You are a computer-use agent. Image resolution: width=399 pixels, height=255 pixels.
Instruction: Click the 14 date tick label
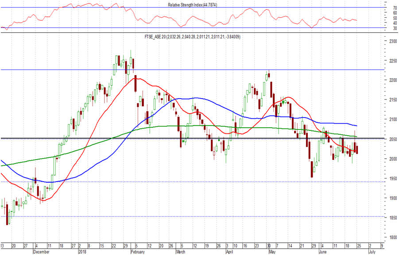[290, 246]
